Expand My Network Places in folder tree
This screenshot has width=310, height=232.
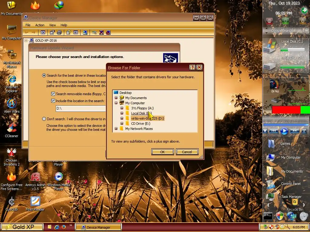[x=116, y=129]
